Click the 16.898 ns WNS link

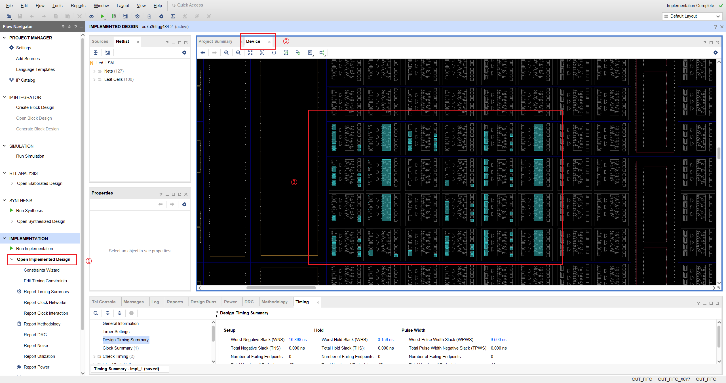[x=297, y=340]
